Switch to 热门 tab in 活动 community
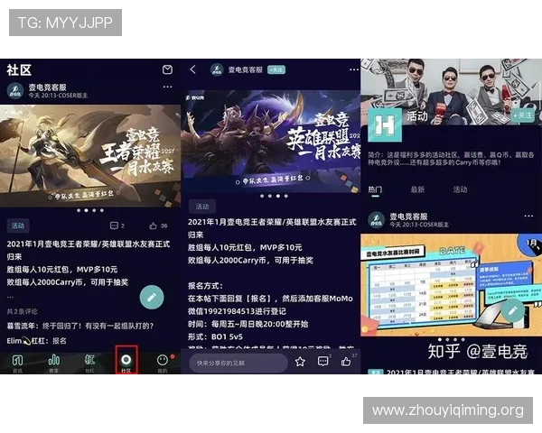542x433 pixels. pyautogui.click(x=375, y=189)
